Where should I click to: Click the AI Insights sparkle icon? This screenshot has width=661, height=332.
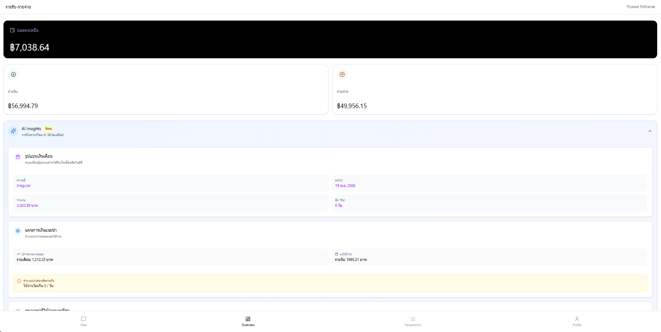[13, 131]
